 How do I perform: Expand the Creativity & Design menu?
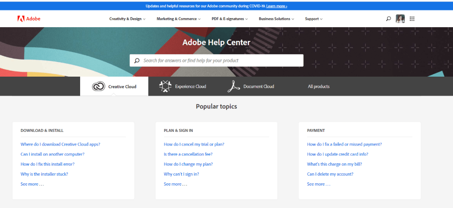pyautogui.click(x=127, y=19)
